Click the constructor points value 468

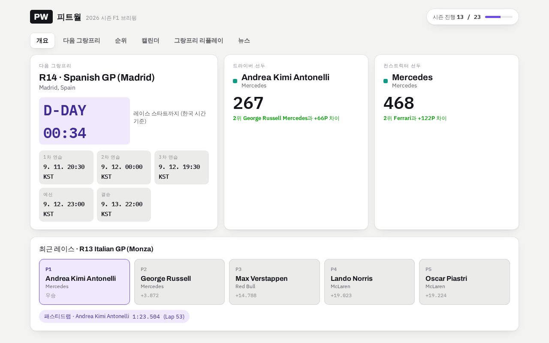[x=399, y=103]
